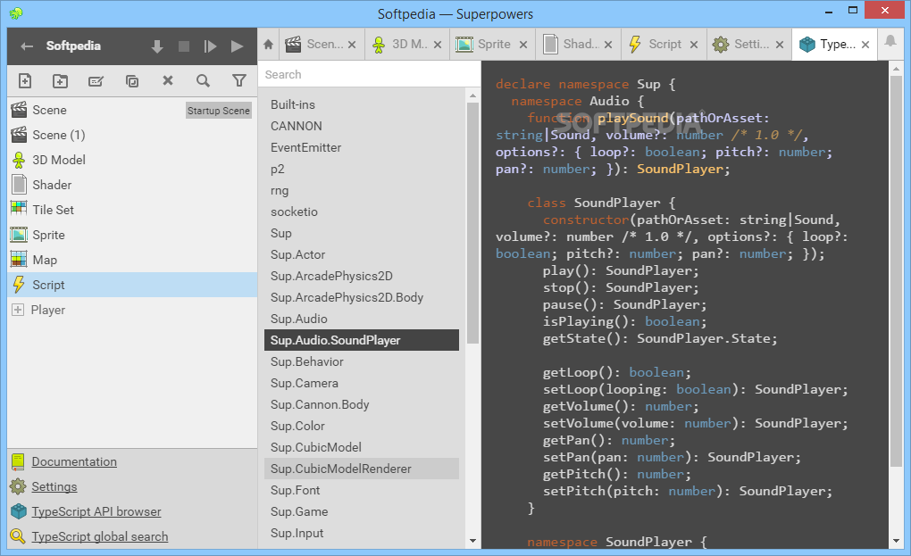Screen dimensions: 911x556
Task: Select the Scene (1) asset
Action: (x=132, y=135)
